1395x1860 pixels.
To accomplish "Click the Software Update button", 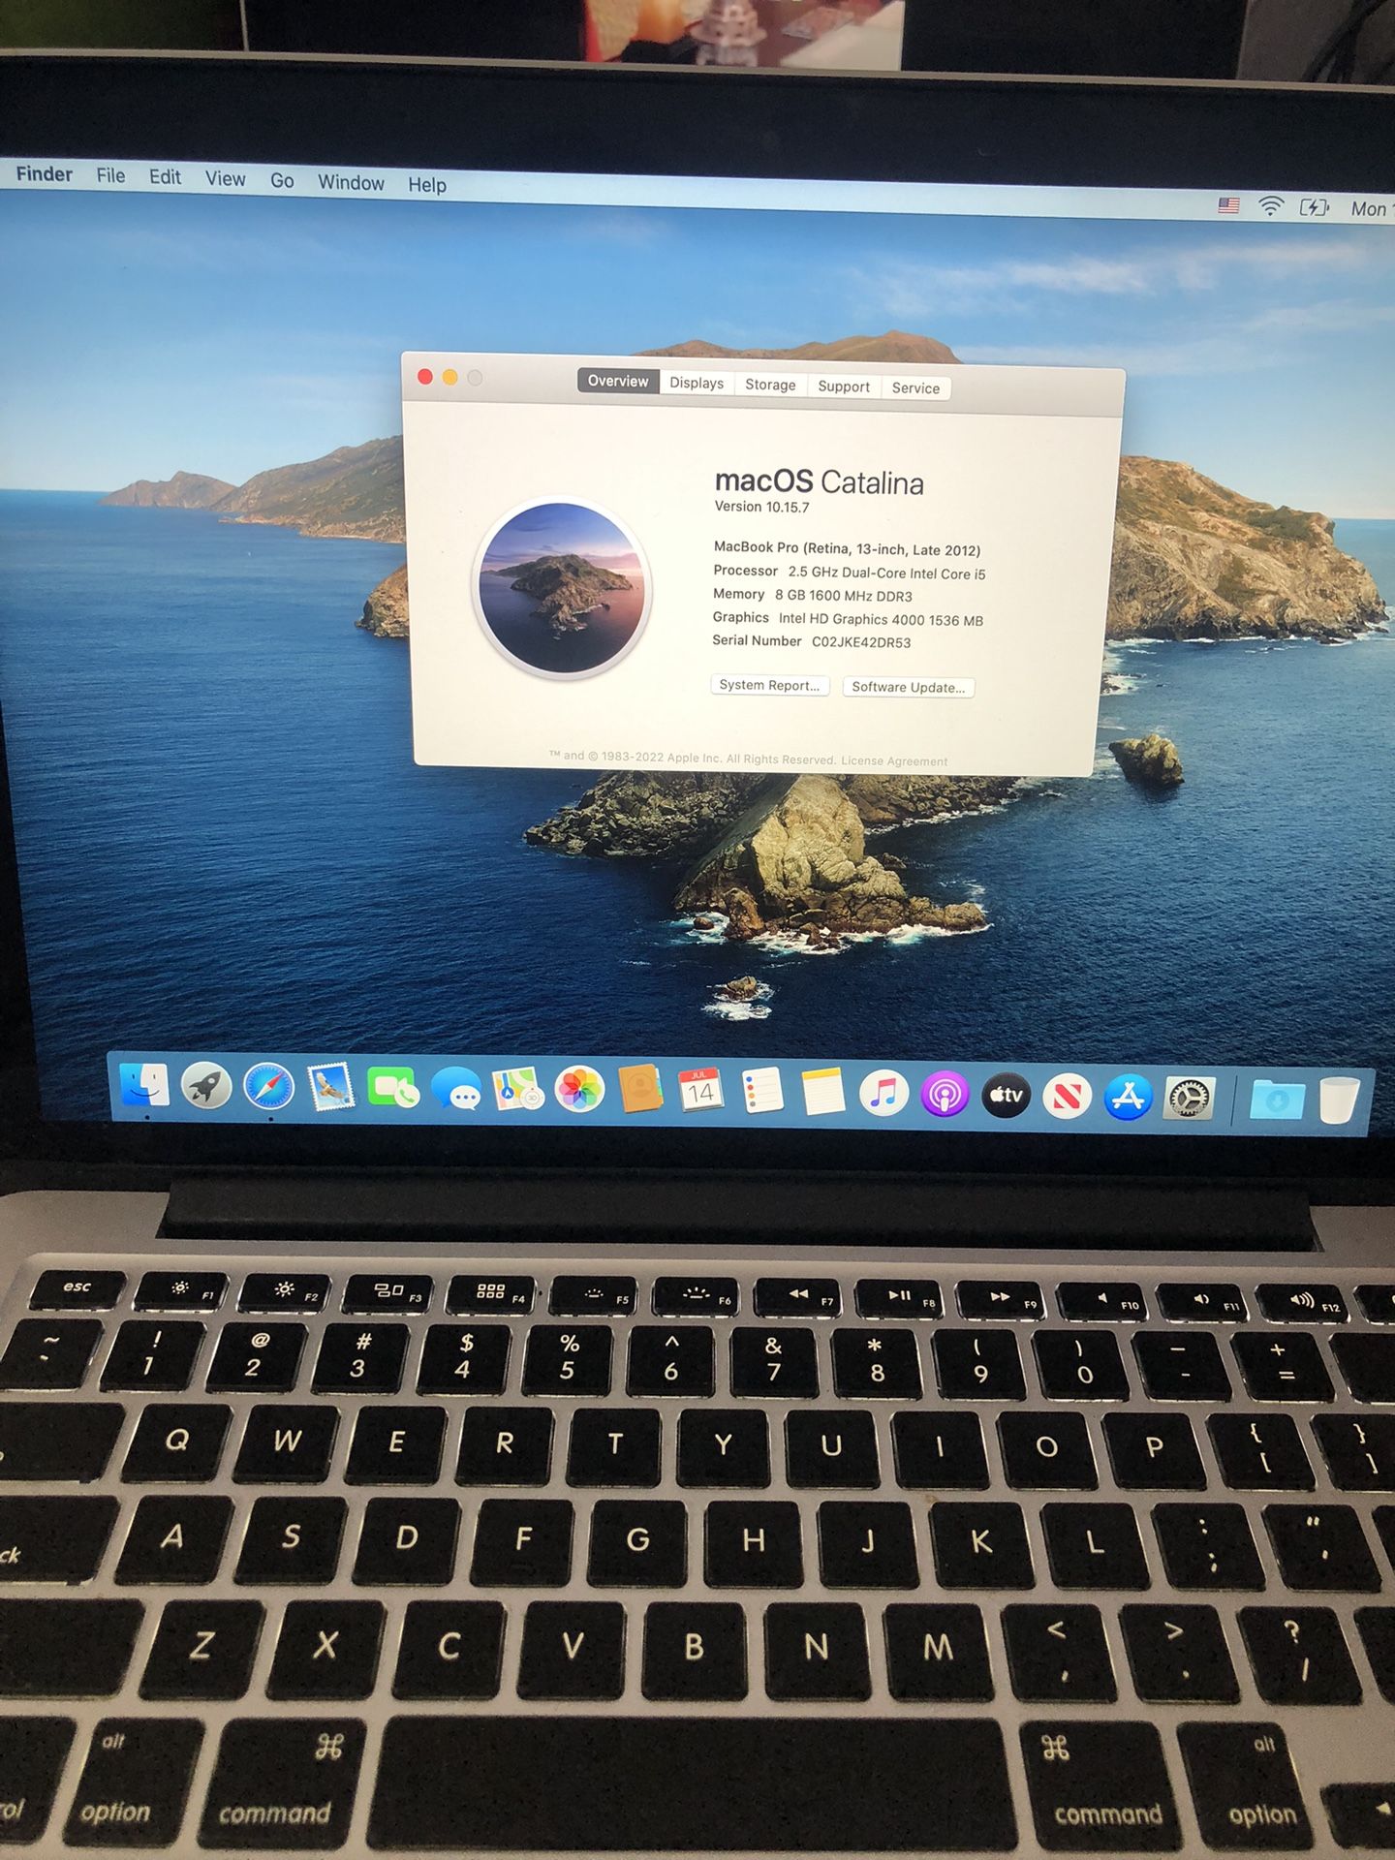I will click(x=908, y=687).
